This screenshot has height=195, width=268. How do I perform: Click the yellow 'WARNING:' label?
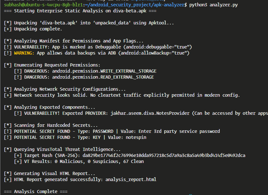[24, 53]
